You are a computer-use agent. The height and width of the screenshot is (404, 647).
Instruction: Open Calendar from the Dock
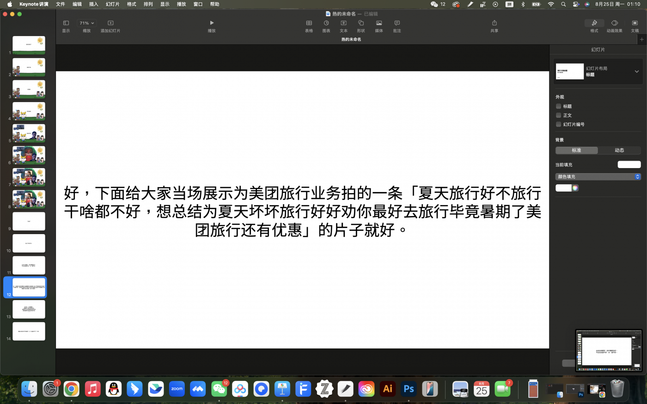[x=482, y=389]
